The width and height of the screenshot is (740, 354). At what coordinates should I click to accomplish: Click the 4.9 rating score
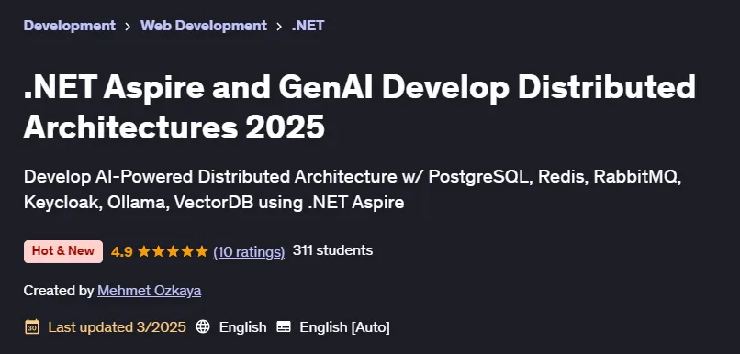tap(122, 251)
